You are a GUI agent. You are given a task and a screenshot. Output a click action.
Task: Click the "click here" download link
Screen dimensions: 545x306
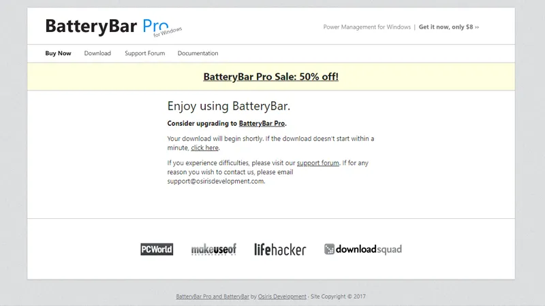(x=204, y=148)
